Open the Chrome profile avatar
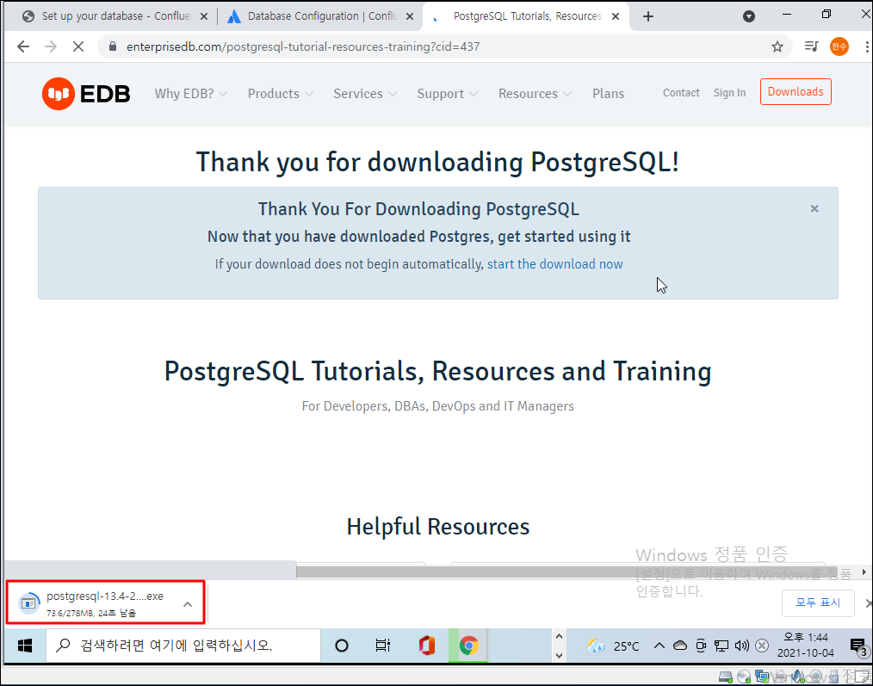The image size is (873, 686). tap(839, 46)
